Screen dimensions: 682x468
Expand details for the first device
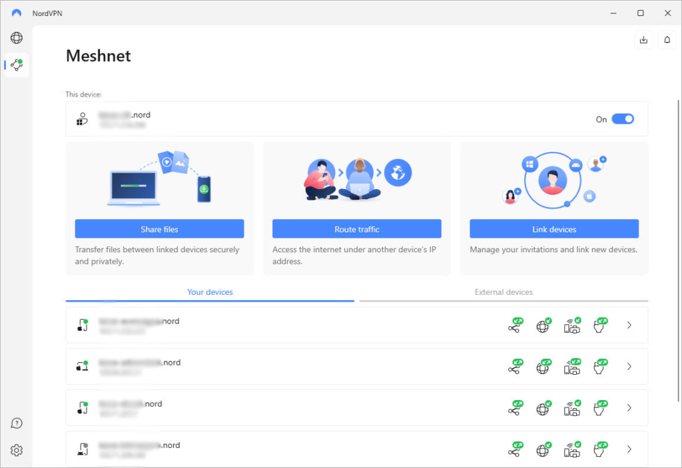(x=629, y=325)
